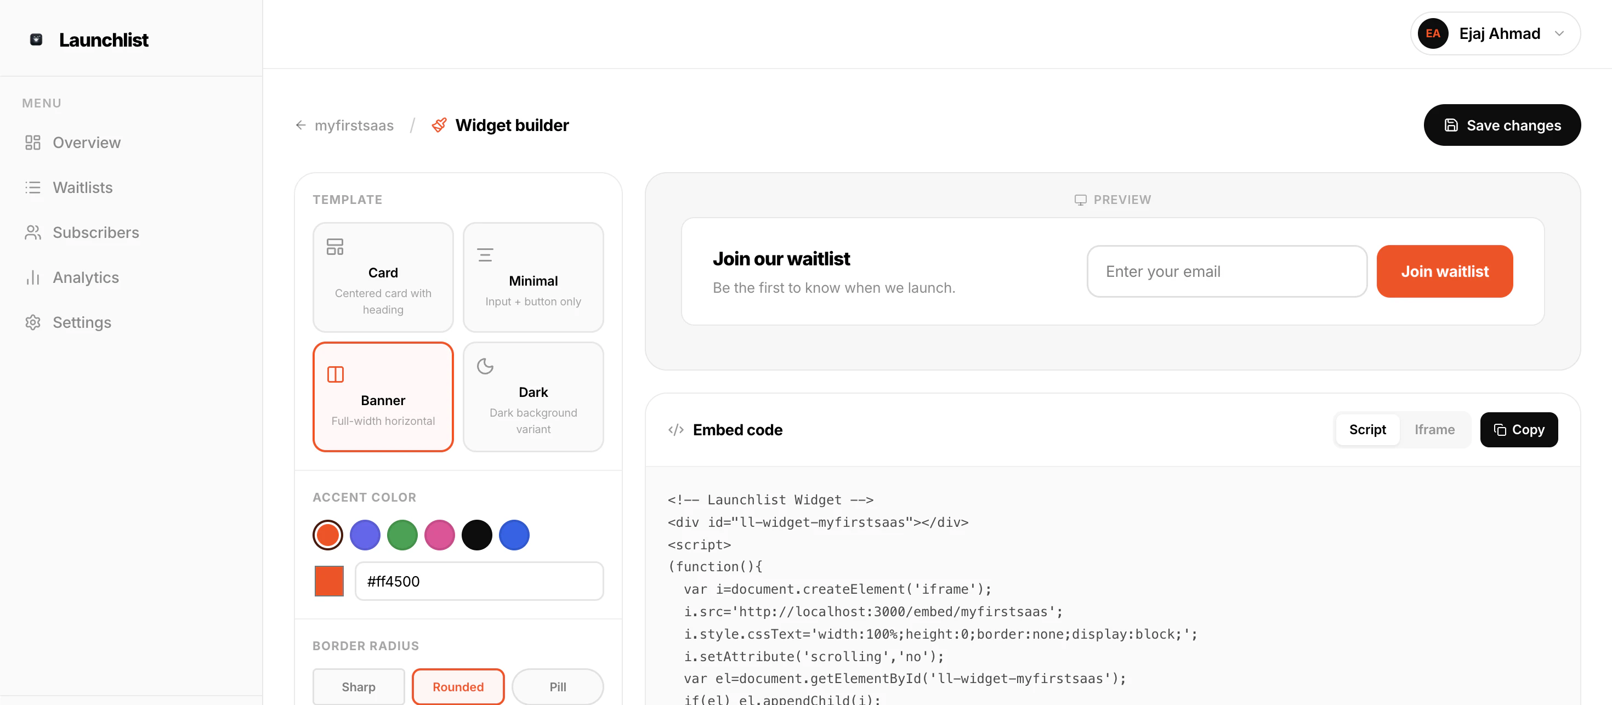The image size is (1612, 705).
Task: Select the Dark template
Action: pos(533,396)
